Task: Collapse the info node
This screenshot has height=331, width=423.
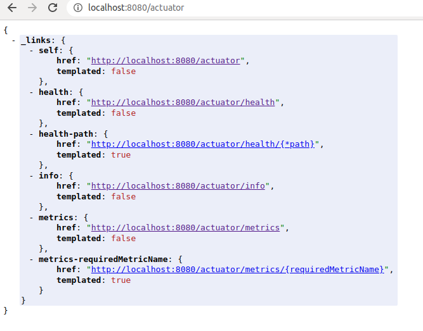Action: [32, 176]
